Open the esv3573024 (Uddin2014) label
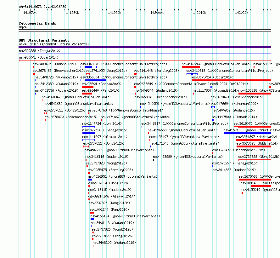The image size is (280, 258). [x=213, y=77]
